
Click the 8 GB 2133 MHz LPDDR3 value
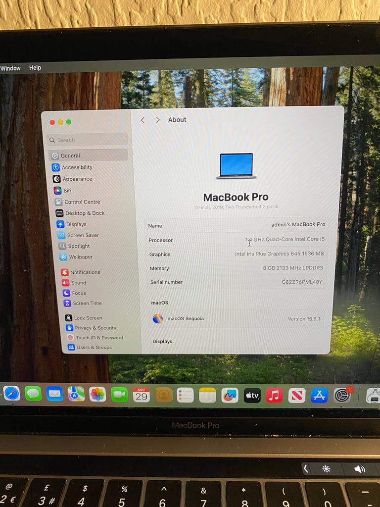tap(293, 268)
